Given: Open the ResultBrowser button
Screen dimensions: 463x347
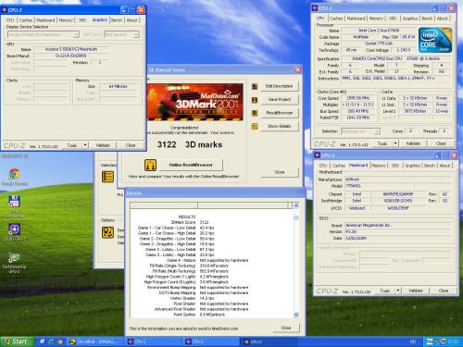Looking at the screenshot, I should tap(280, 113).
